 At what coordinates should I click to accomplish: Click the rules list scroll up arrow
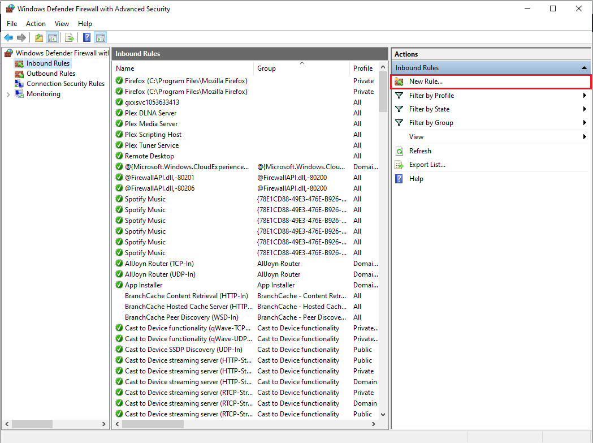(383, 67)
